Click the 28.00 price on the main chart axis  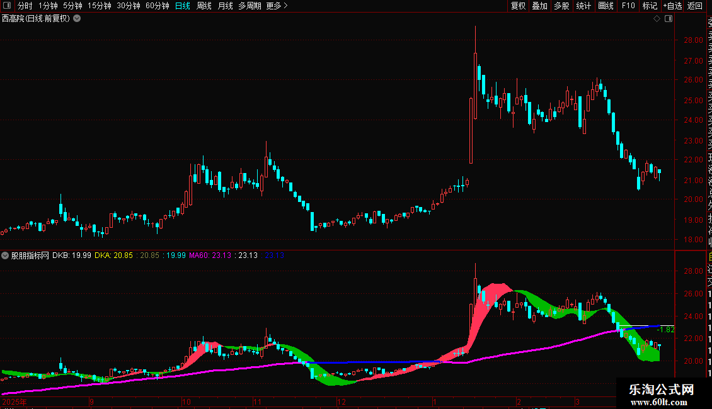click(x=693, y=40)
